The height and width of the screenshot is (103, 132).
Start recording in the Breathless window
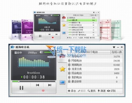pyautogui.click(x=43, y=90)
